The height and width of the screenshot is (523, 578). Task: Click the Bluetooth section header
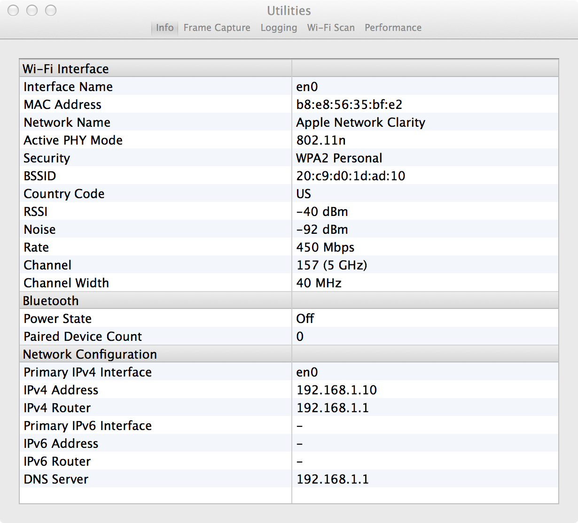(x=51, y=301)
